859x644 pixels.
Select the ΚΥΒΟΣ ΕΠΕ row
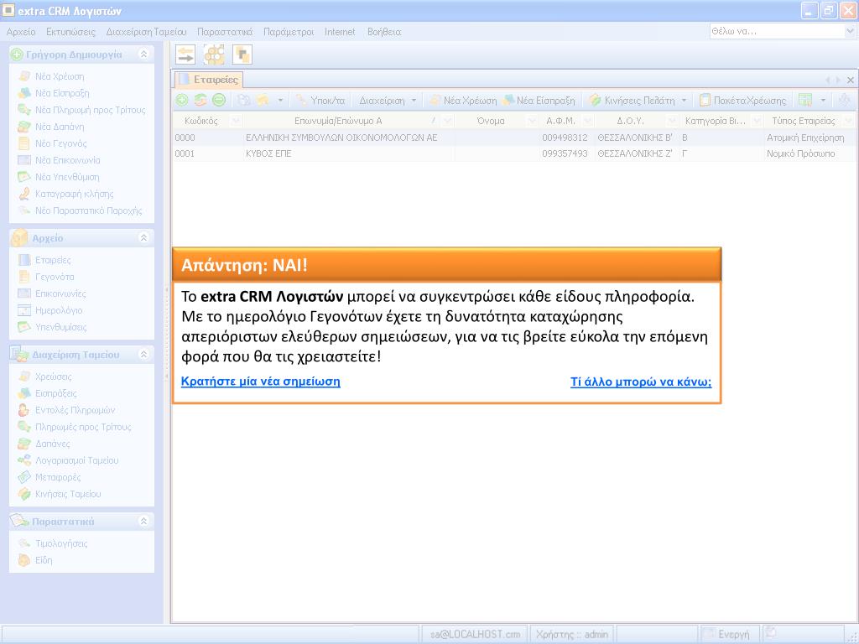pos(513,154)
